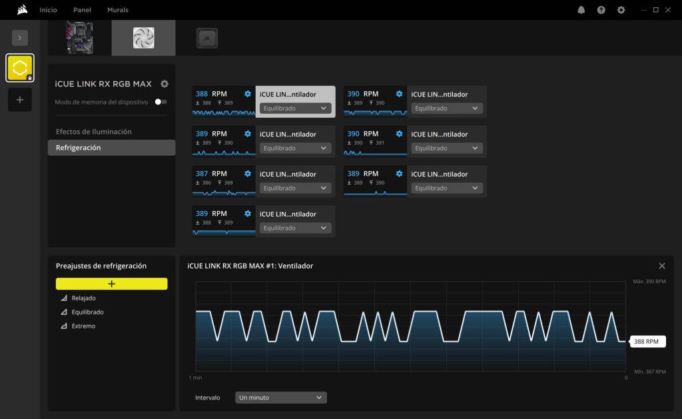The image size is (682, 419).
Task: Click Preajustes de refrigeración heading
Action: [101, 266]
